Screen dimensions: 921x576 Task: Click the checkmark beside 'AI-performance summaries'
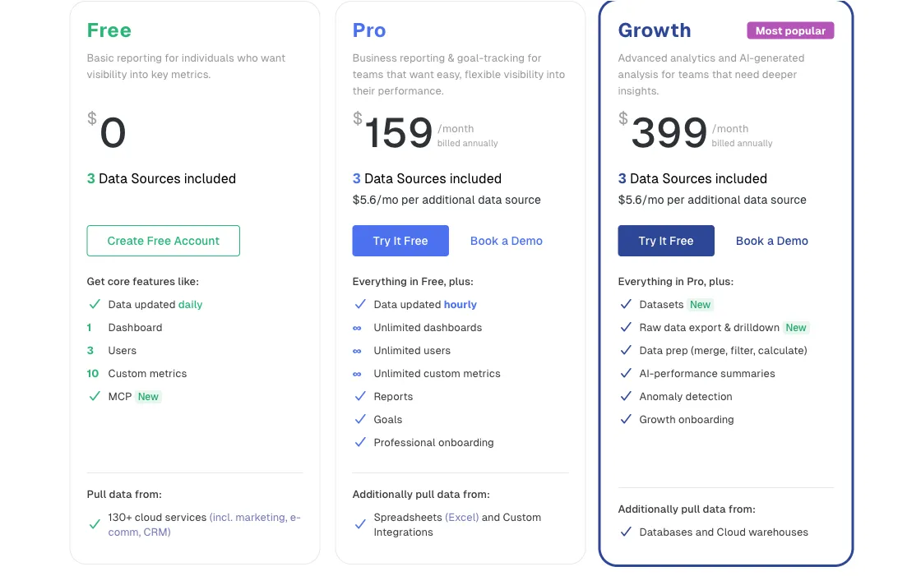626,373
